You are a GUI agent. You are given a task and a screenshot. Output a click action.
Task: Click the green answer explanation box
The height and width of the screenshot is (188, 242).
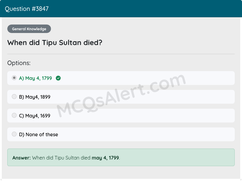tap(121, 157)
